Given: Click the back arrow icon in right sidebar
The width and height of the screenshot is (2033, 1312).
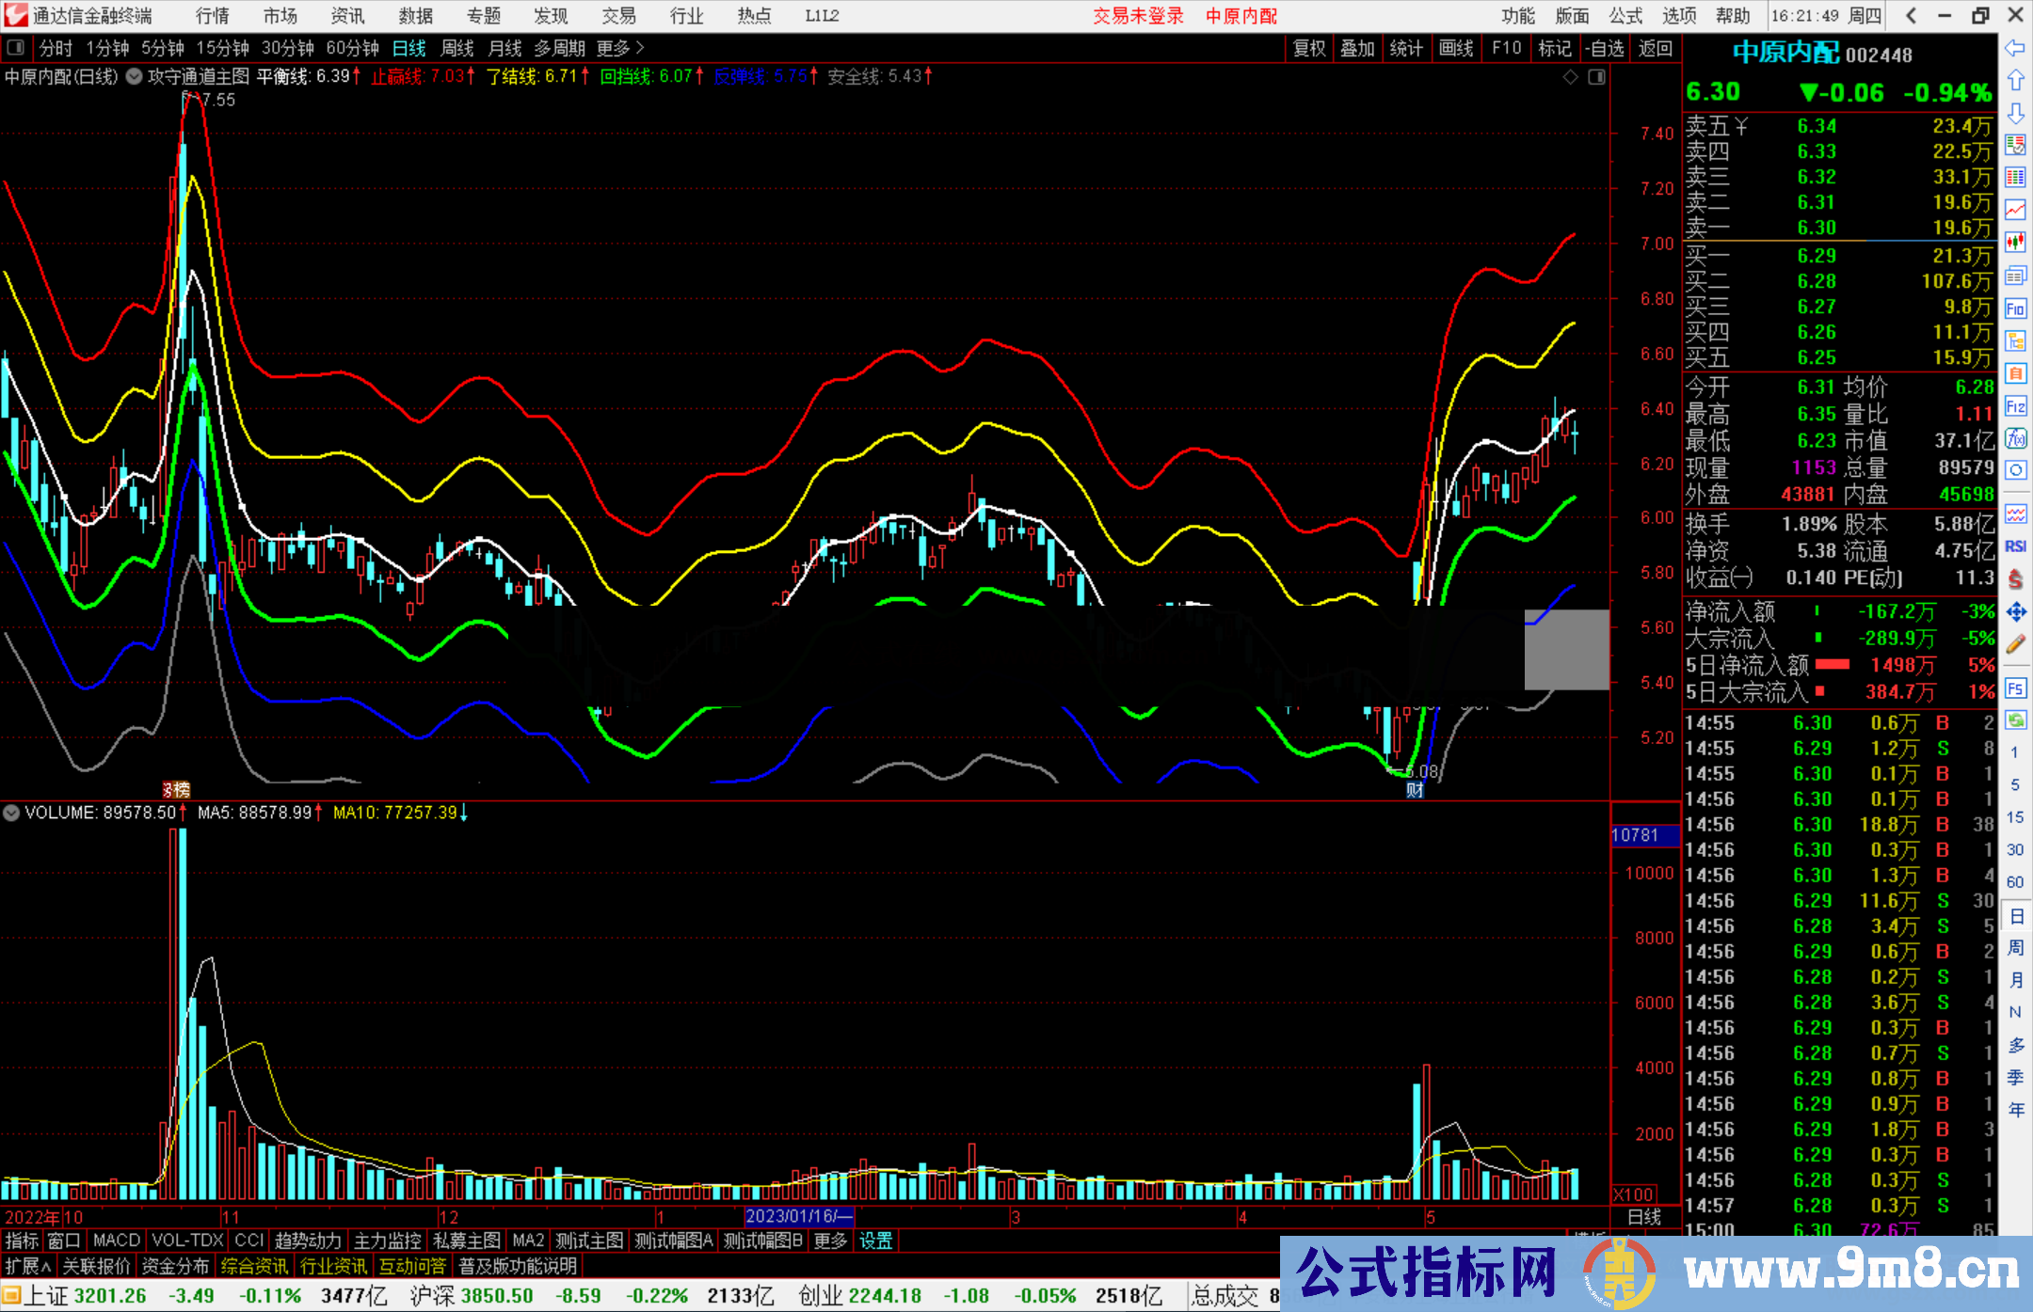Looking at the screenshot, I should point(2015,48).
